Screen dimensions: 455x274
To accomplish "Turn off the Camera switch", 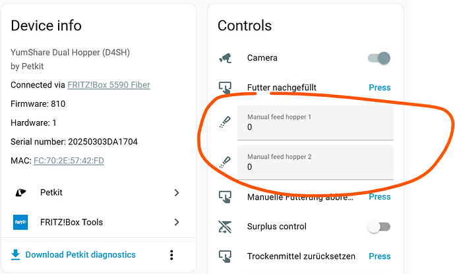I will (x=379, y=58).
